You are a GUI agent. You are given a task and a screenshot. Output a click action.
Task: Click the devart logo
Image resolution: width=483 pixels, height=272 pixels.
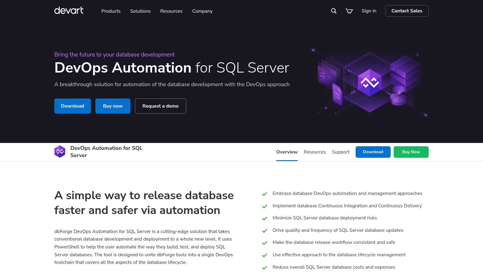[69, 11]
